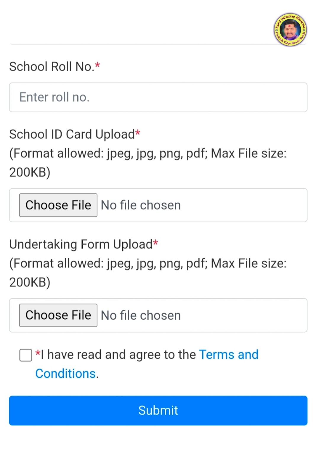Screen dimensions: 316x474
Task: Click No file chosen beside Undertaking Form upload
Action: click(x=141, y=316)
